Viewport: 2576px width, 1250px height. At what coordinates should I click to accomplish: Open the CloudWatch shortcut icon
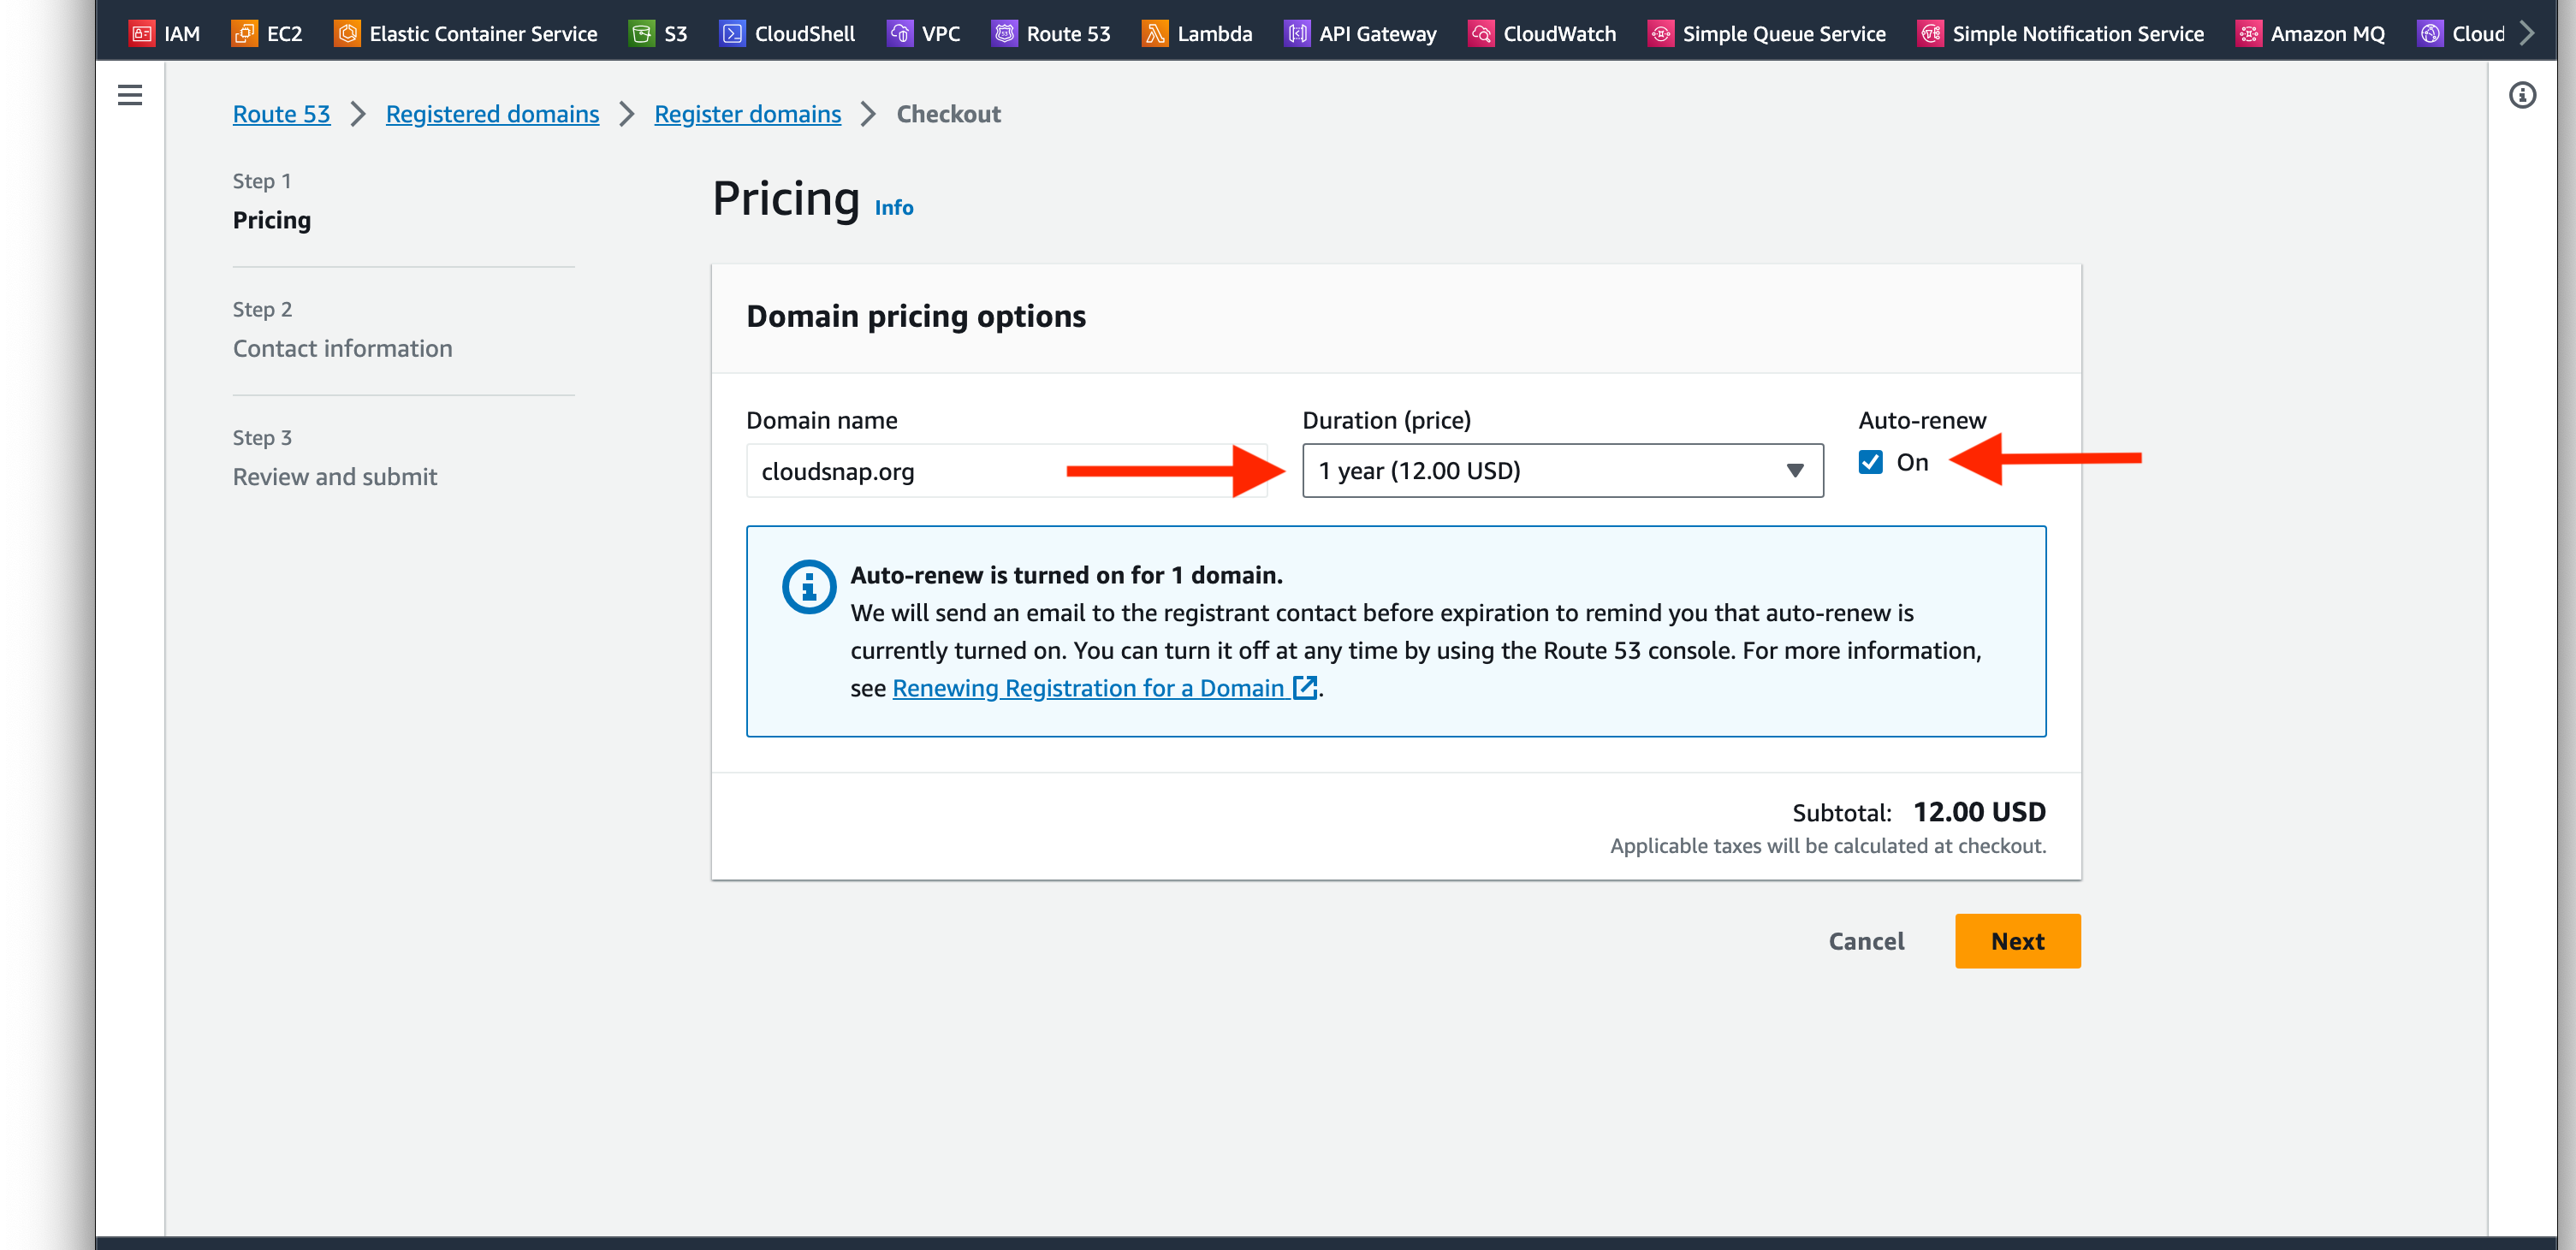pyautogui.click(x=1480, y=33)
